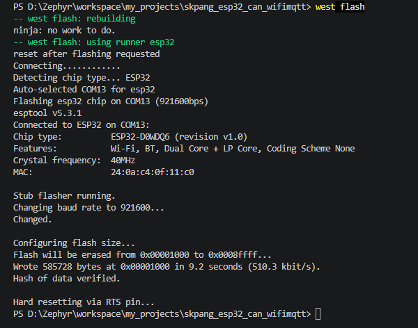The image size is (418, 328).
Task: Click the 'esptool v5.3.1' version text
Action: (x=47, y=113)
